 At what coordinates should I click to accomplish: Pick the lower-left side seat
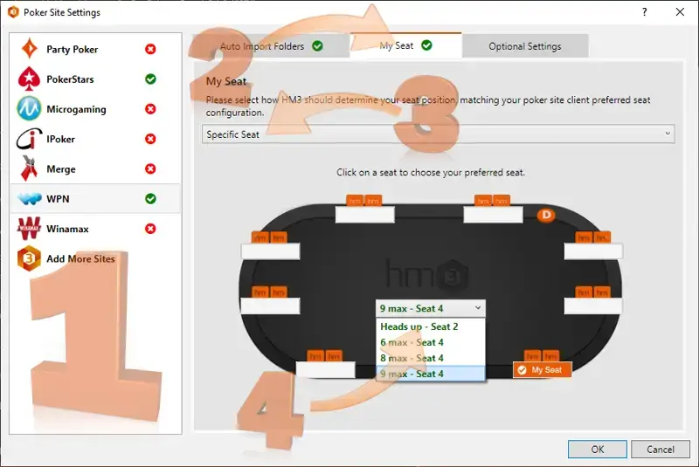coord(270,306)
